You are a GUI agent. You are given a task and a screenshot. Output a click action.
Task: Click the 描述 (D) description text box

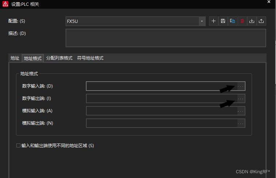pyautogui.click(x=166, y=38)
